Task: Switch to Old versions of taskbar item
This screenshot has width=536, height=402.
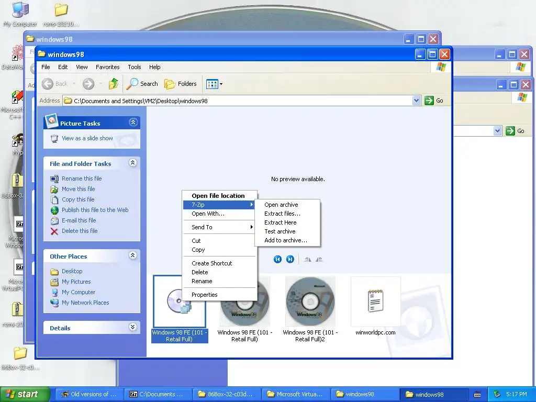Action: click(x=88, y=394)
